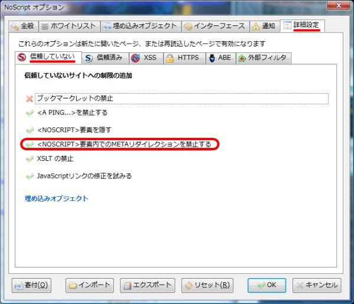The image size is (354, 304).
Task: Click the warning triangle icon on 通知 tab
Action: click(256, 27)
